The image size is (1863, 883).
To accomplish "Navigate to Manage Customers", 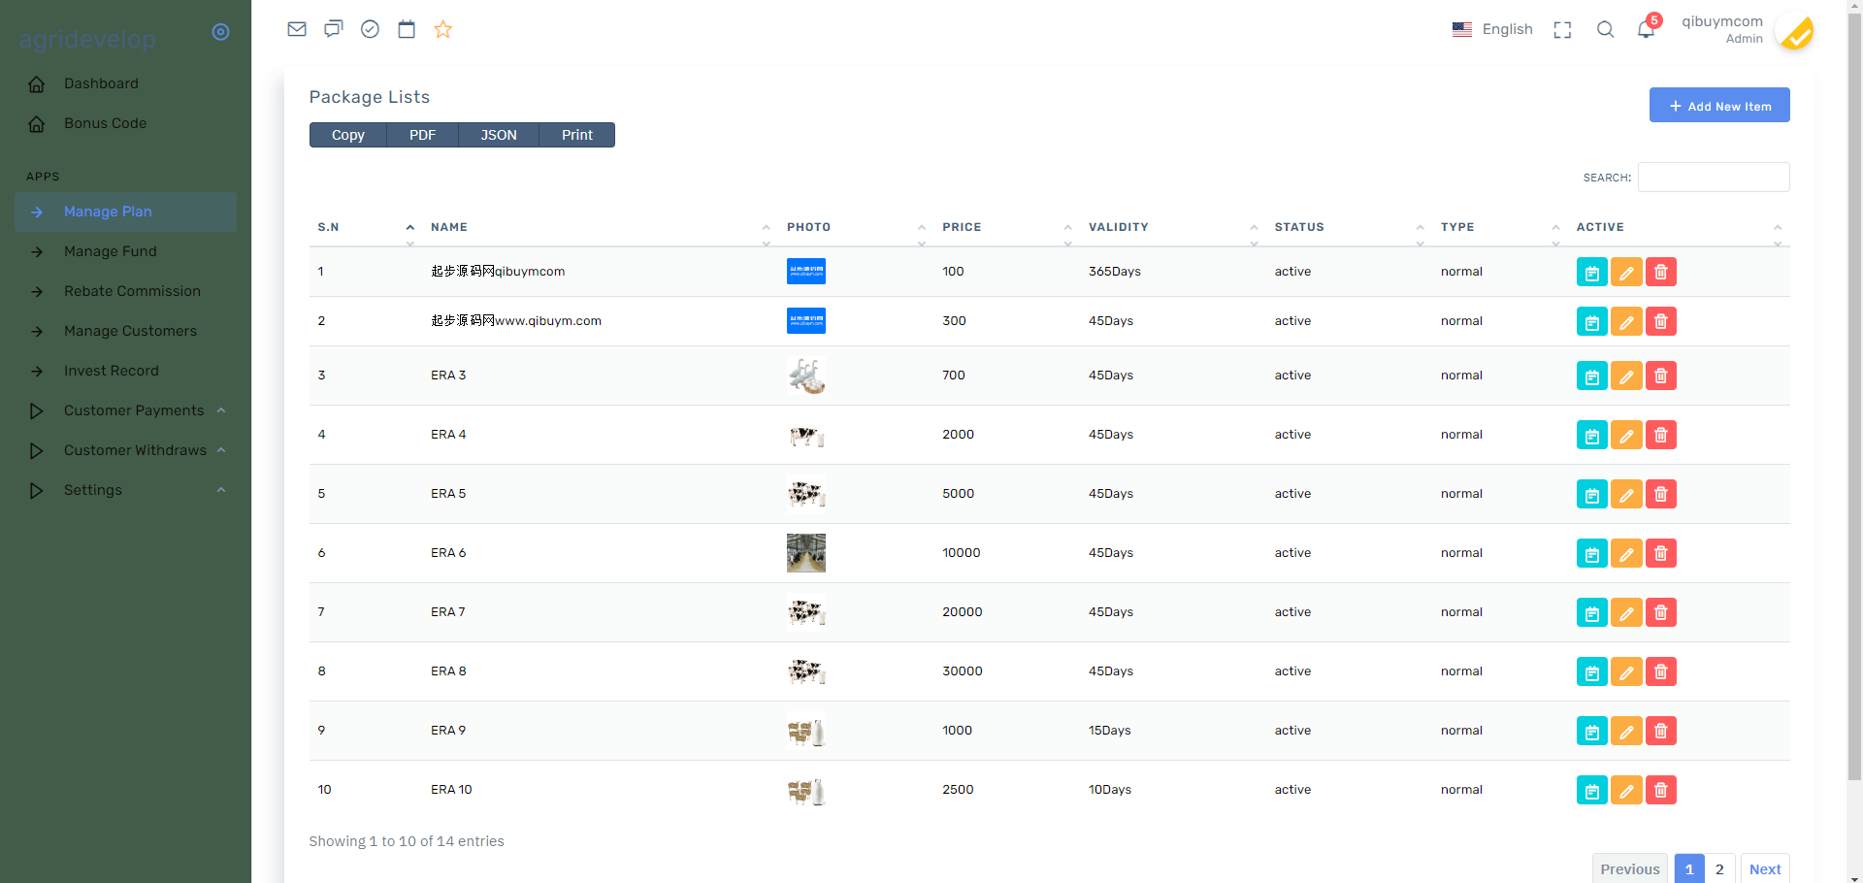I will click(x=126, y=331).
